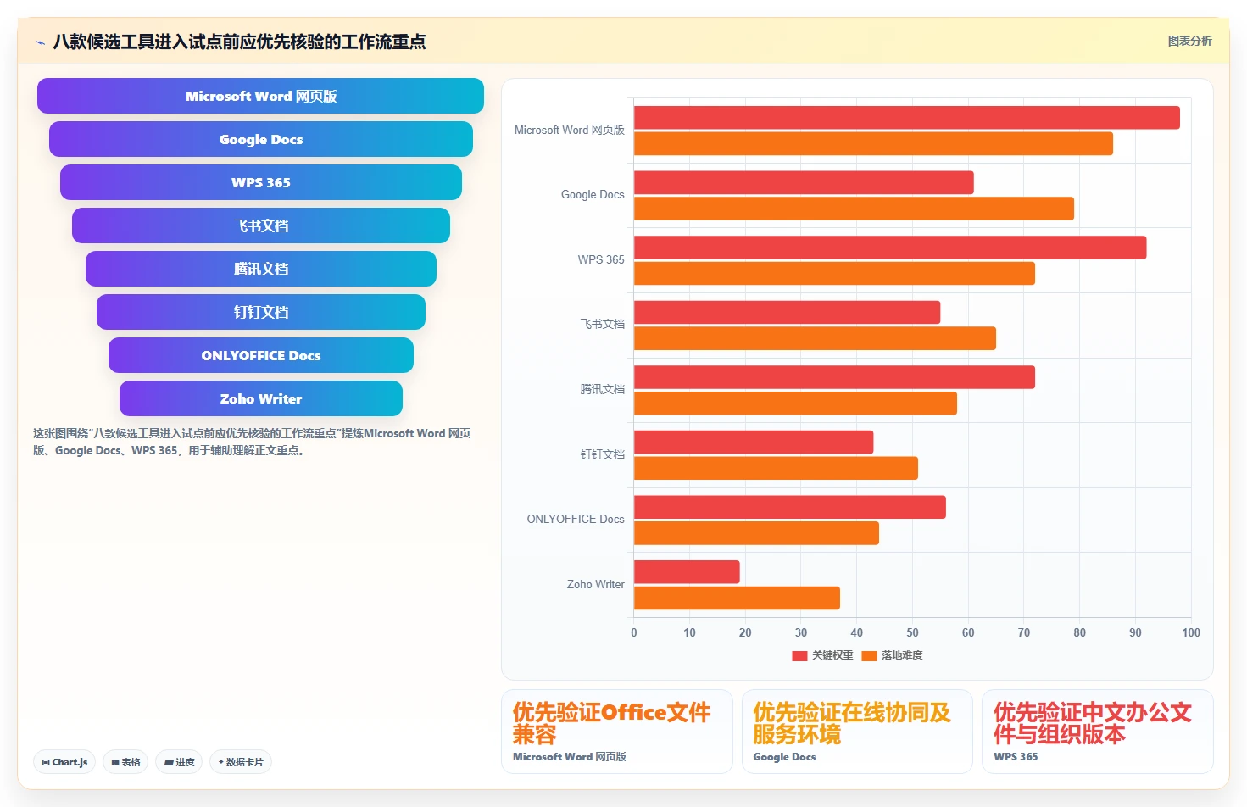Open the 优先验证中文办公文件与组织版本 data card
1247x807 pixels.
pos(1097,732)
